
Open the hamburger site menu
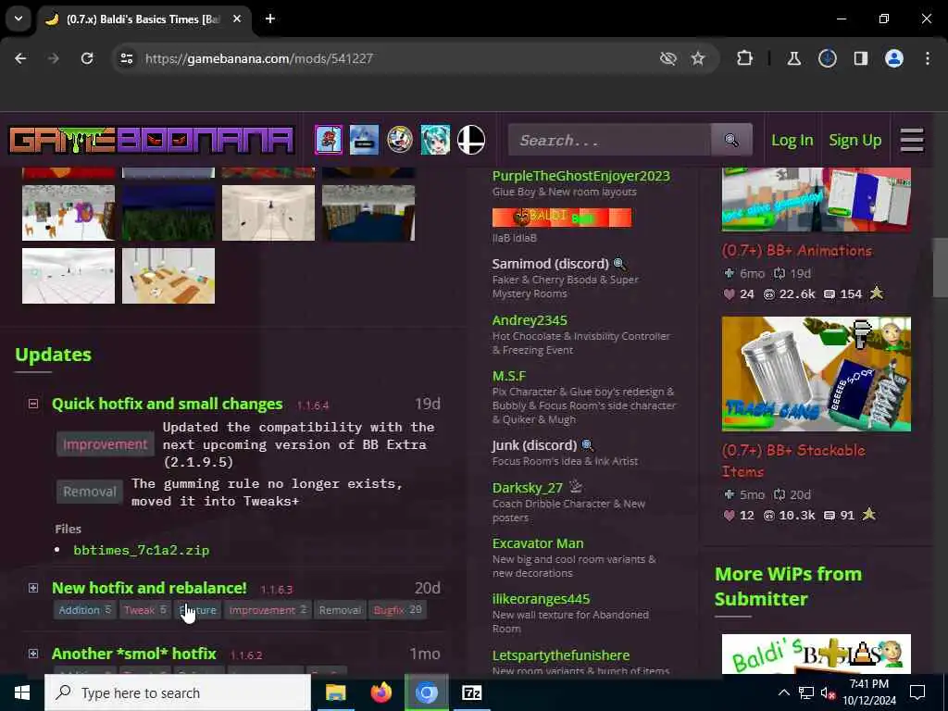pyautogui.click(x=912, y=141)
